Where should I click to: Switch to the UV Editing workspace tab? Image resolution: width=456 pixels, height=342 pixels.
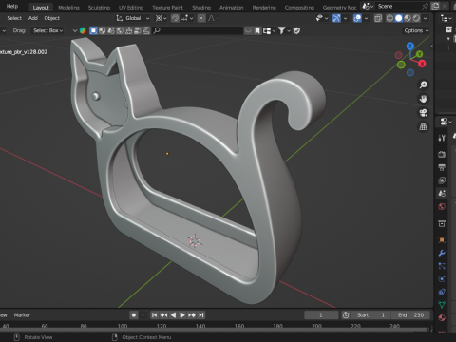tap(131, 8)
